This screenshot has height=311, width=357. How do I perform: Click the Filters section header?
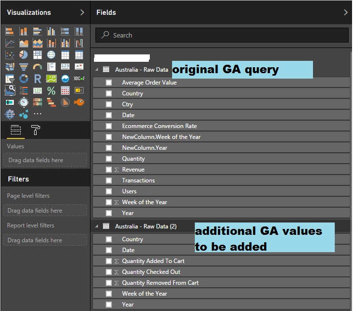click(x=18, y=179)
